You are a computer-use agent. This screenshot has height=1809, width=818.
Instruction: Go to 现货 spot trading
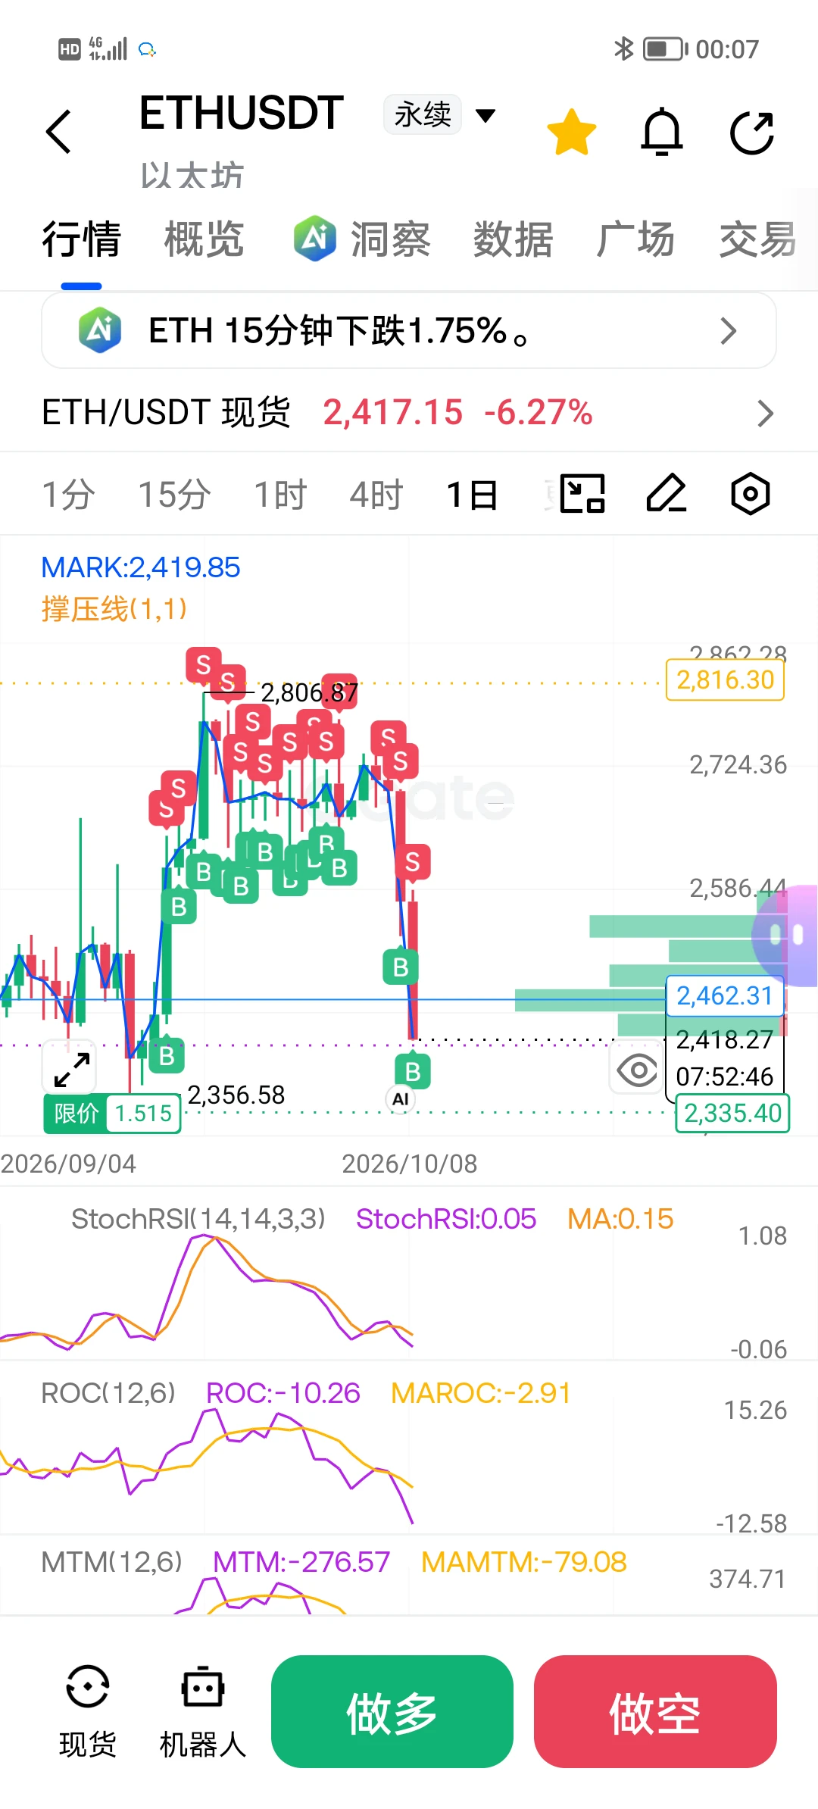click(88, 1712)
